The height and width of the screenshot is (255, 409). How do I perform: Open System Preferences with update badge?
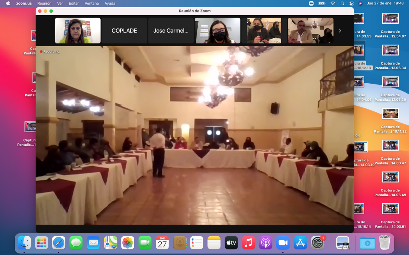coord(318,243)
